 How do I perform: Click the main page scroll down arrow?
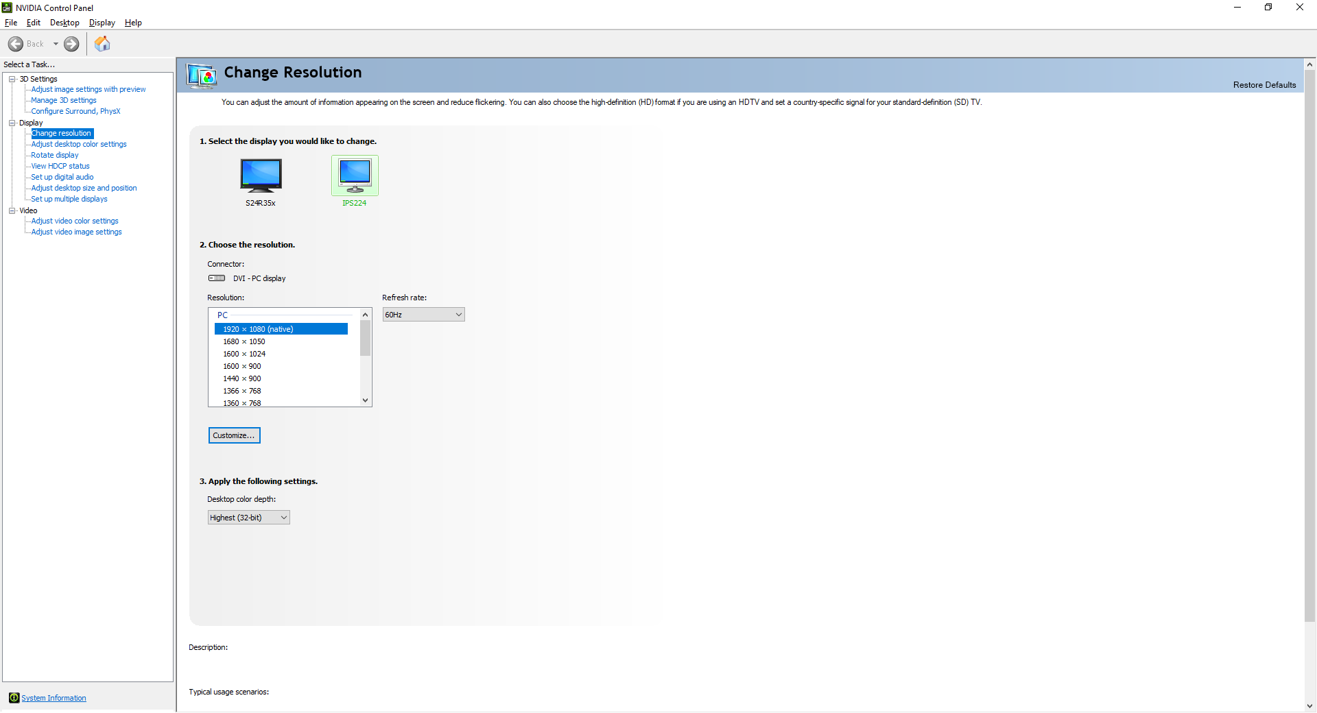pyautogui.click(x=1309, y=705)
